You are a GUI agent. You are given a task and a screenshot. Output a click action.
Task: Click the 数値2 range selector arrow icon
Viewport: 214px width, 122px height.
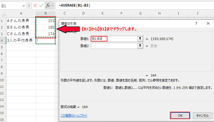140,46
